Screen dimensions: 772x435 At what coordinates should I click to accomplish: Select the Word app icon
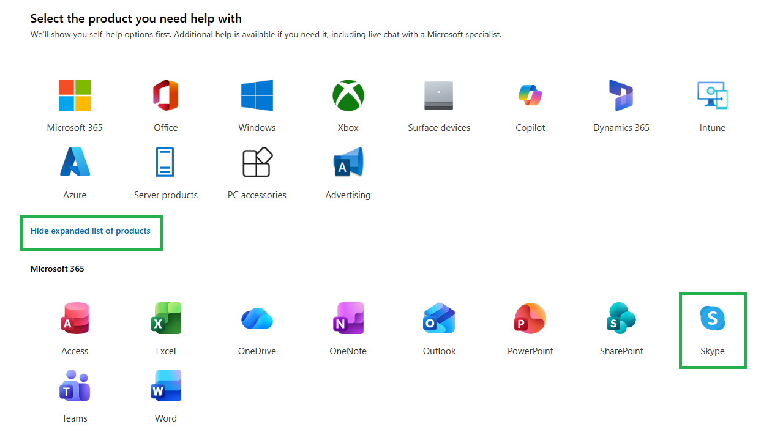(x=165, y=385)
